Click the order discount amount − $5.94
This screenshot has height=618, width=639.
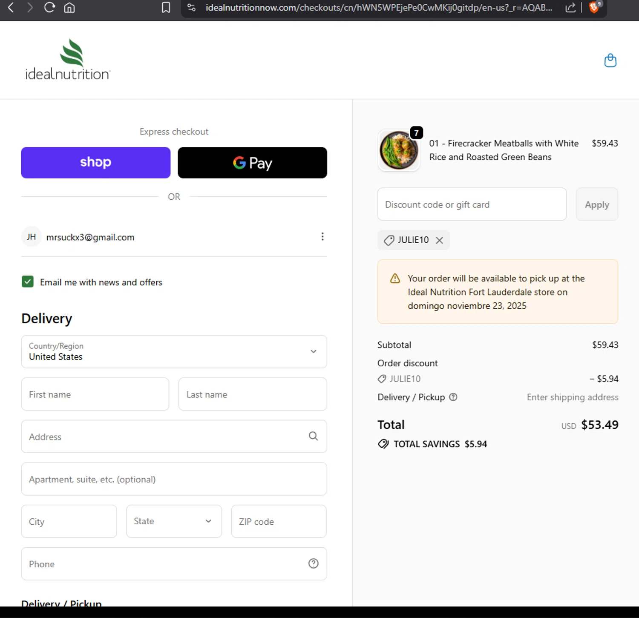pos(604,379)
